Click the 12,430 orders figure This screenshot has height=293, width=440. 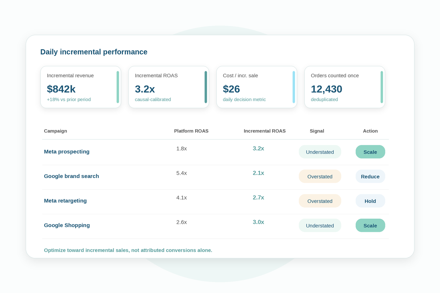coord(327,89)
